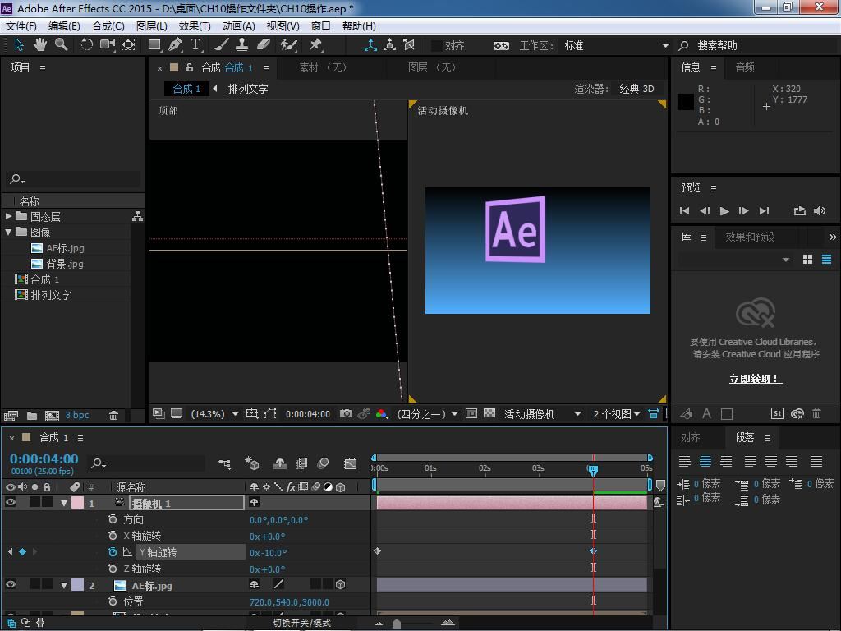Expand the 固态层 folder
Screen dimensions: 841x631
click(8, 216)
